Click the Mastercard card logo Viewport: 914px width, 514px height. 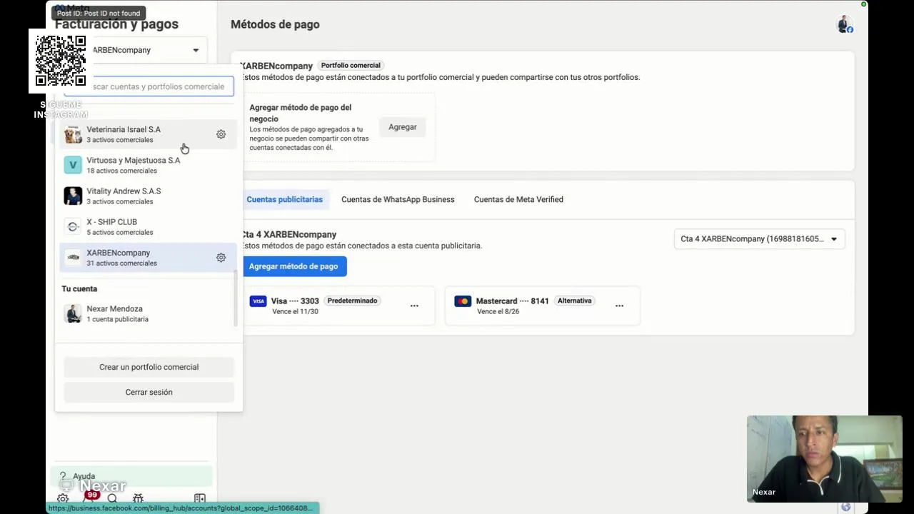(463, 301)
